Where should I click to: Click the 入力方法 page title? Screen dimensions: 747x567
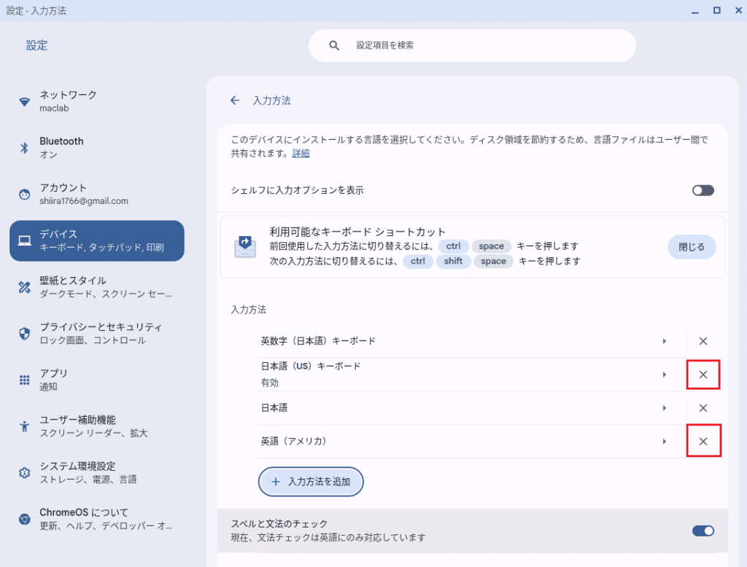coord(271,101)
